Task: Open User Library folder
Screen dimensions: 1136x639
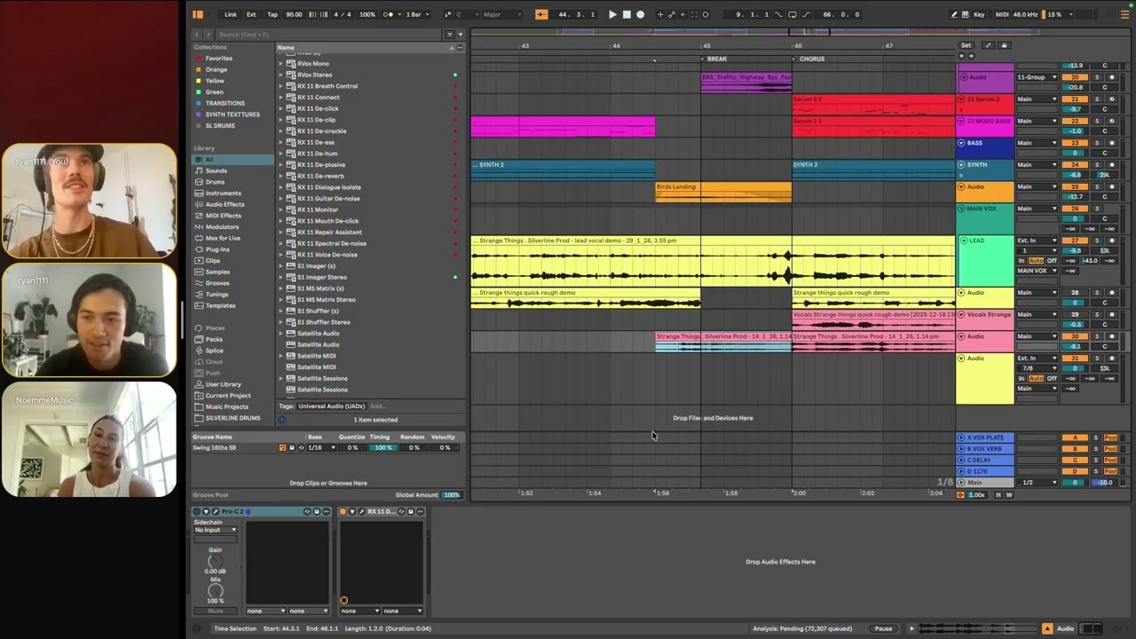Action: pyautogui.click(x=223, y=384)
